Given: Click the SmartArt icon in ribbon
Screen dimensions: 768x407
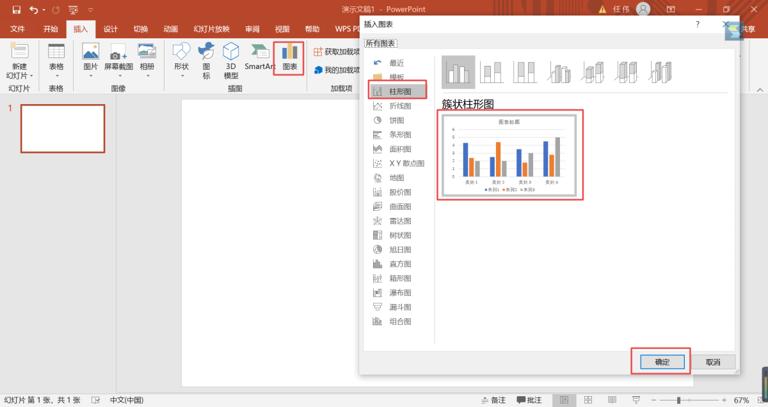Looking at the screenshot, I should click(259, 58).
